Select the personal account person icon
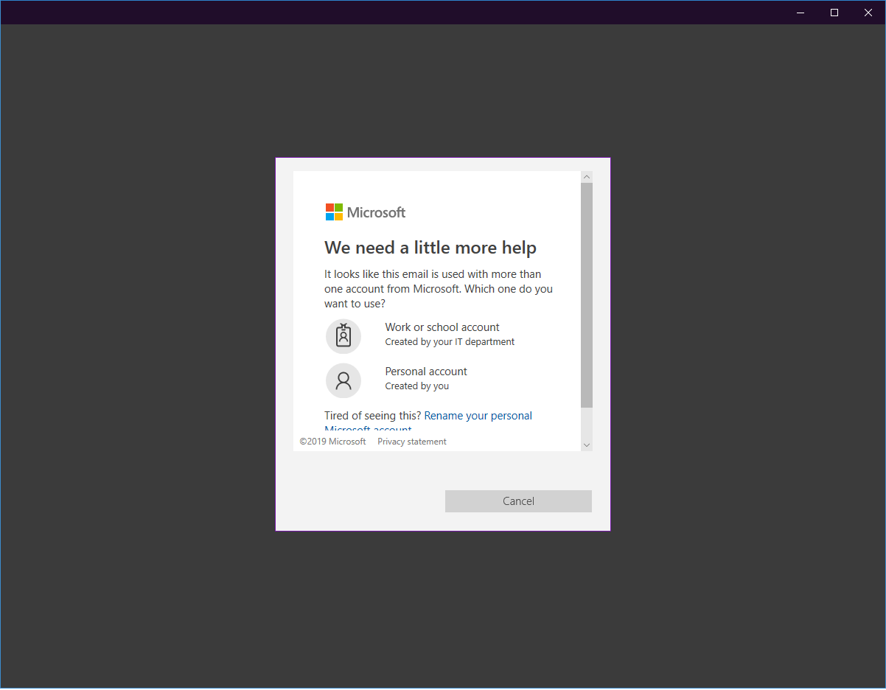Viewport: 886px width, 690px height. [343, 380]
